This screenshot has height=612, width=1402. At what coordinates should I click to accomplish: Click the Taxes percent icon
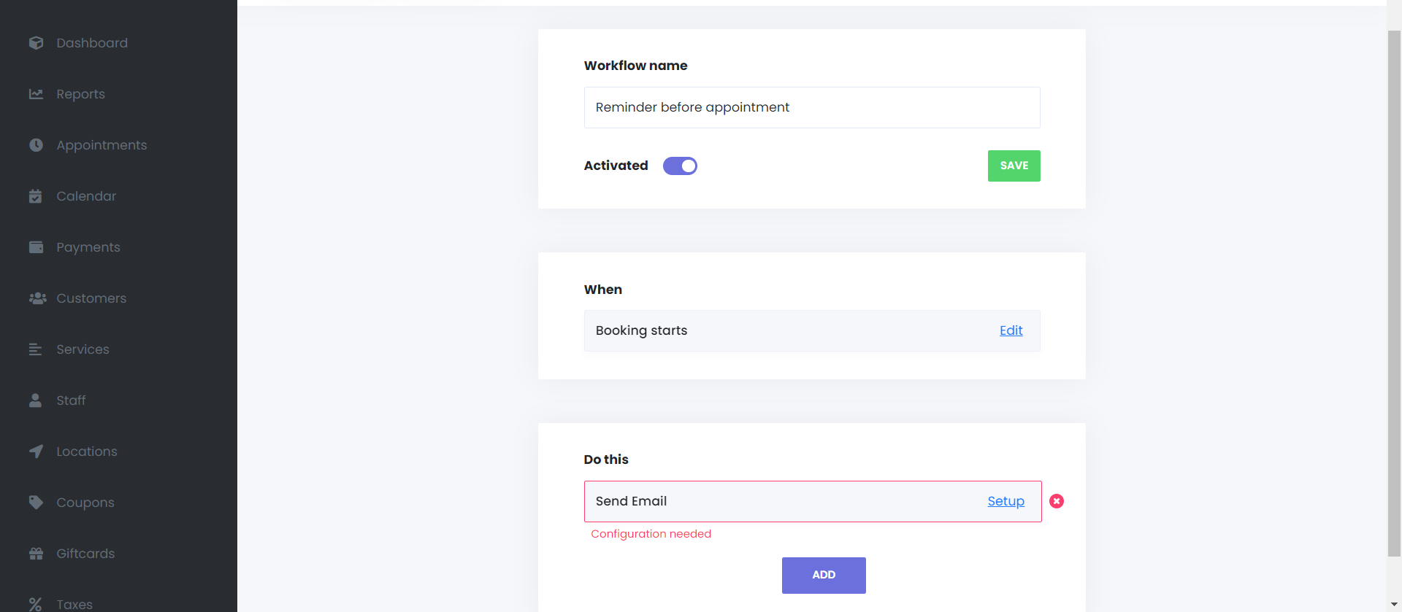pos(35,605)
